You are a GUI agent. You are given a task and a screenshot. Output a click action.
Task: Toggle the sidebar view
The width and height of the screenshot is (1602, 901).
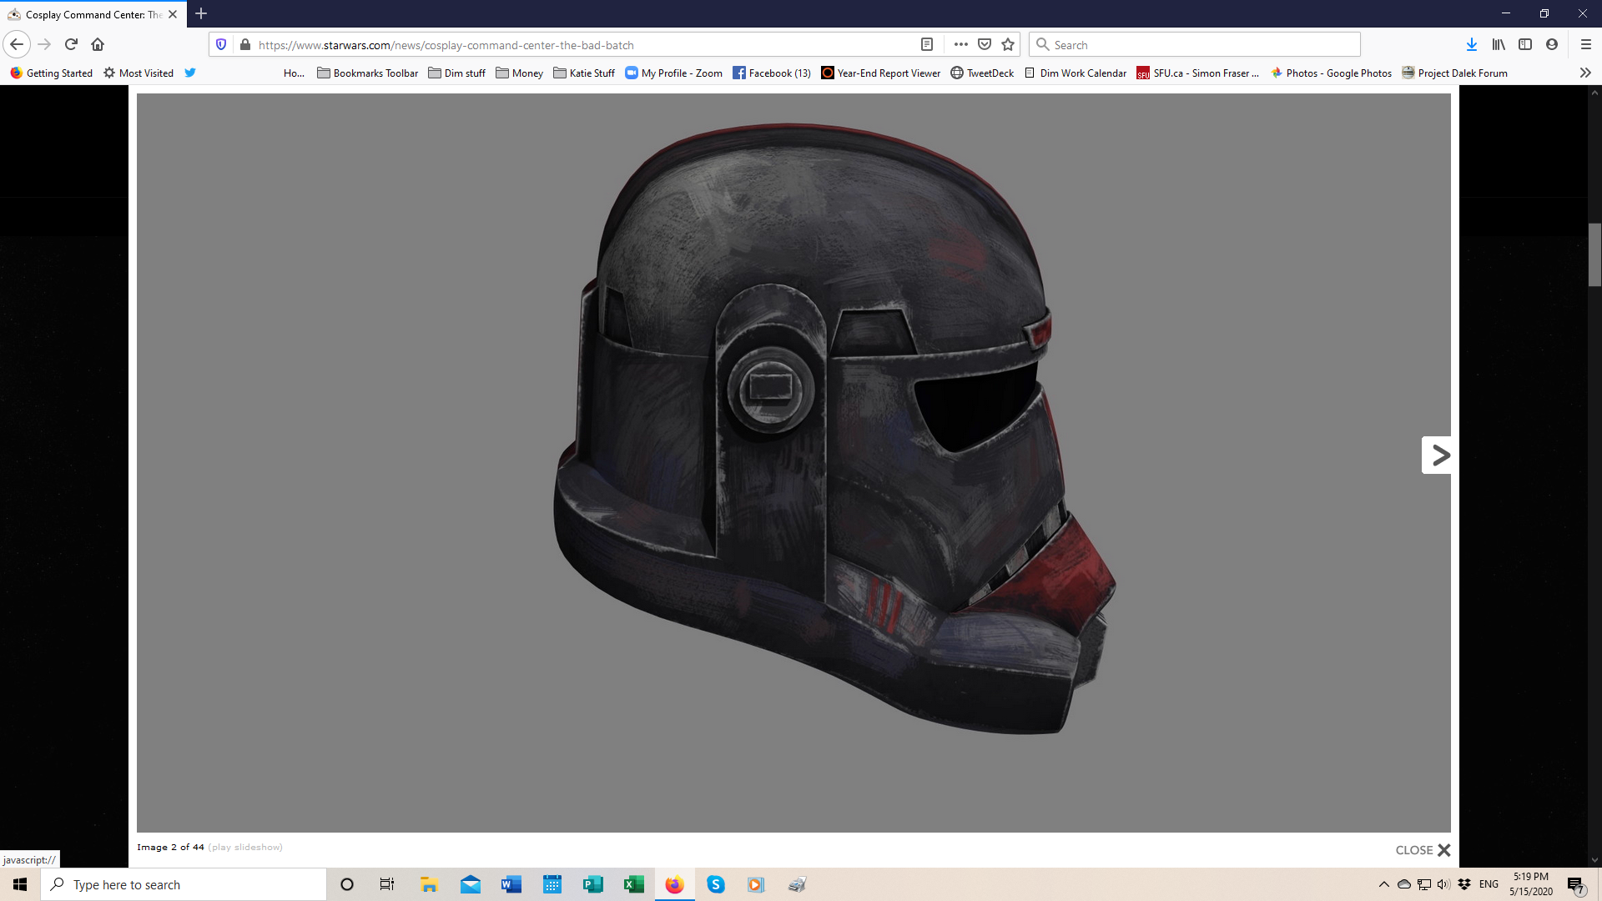pos(1525,44)
